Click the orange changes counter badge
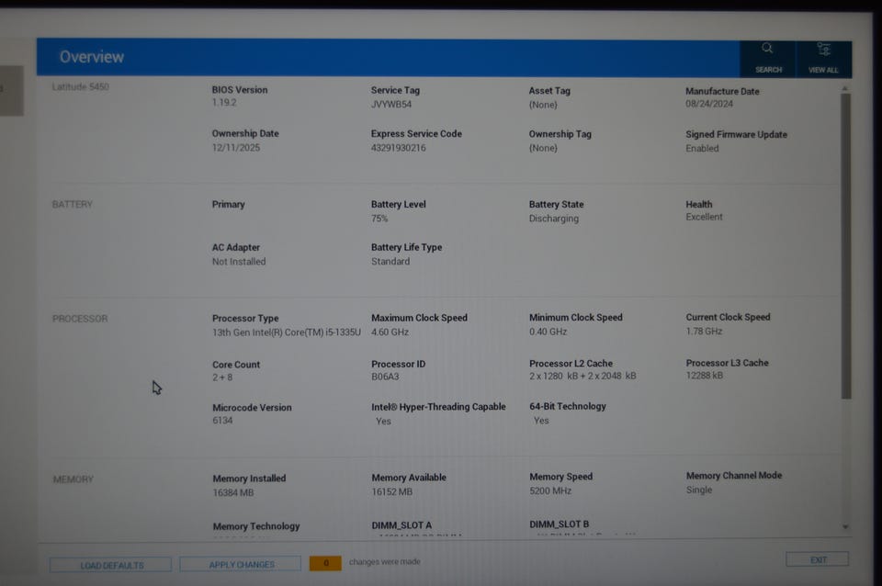 (325, 563)
